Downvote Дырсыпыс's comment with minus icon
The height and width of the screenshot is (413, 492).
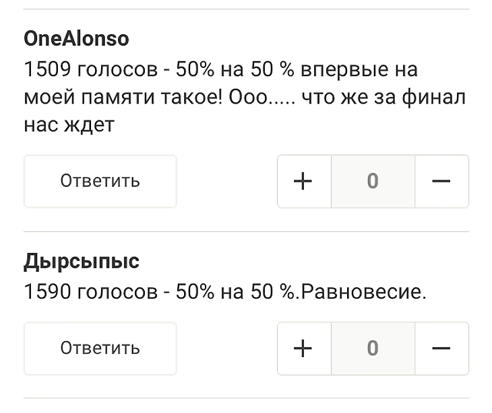(x=441, y=348)
